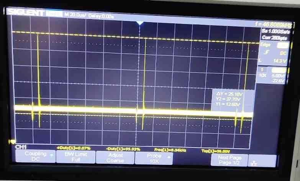This screenshot has height=181, width=300.
Task: Click the CH1 menu title
Action: click(x=21, y=147)
